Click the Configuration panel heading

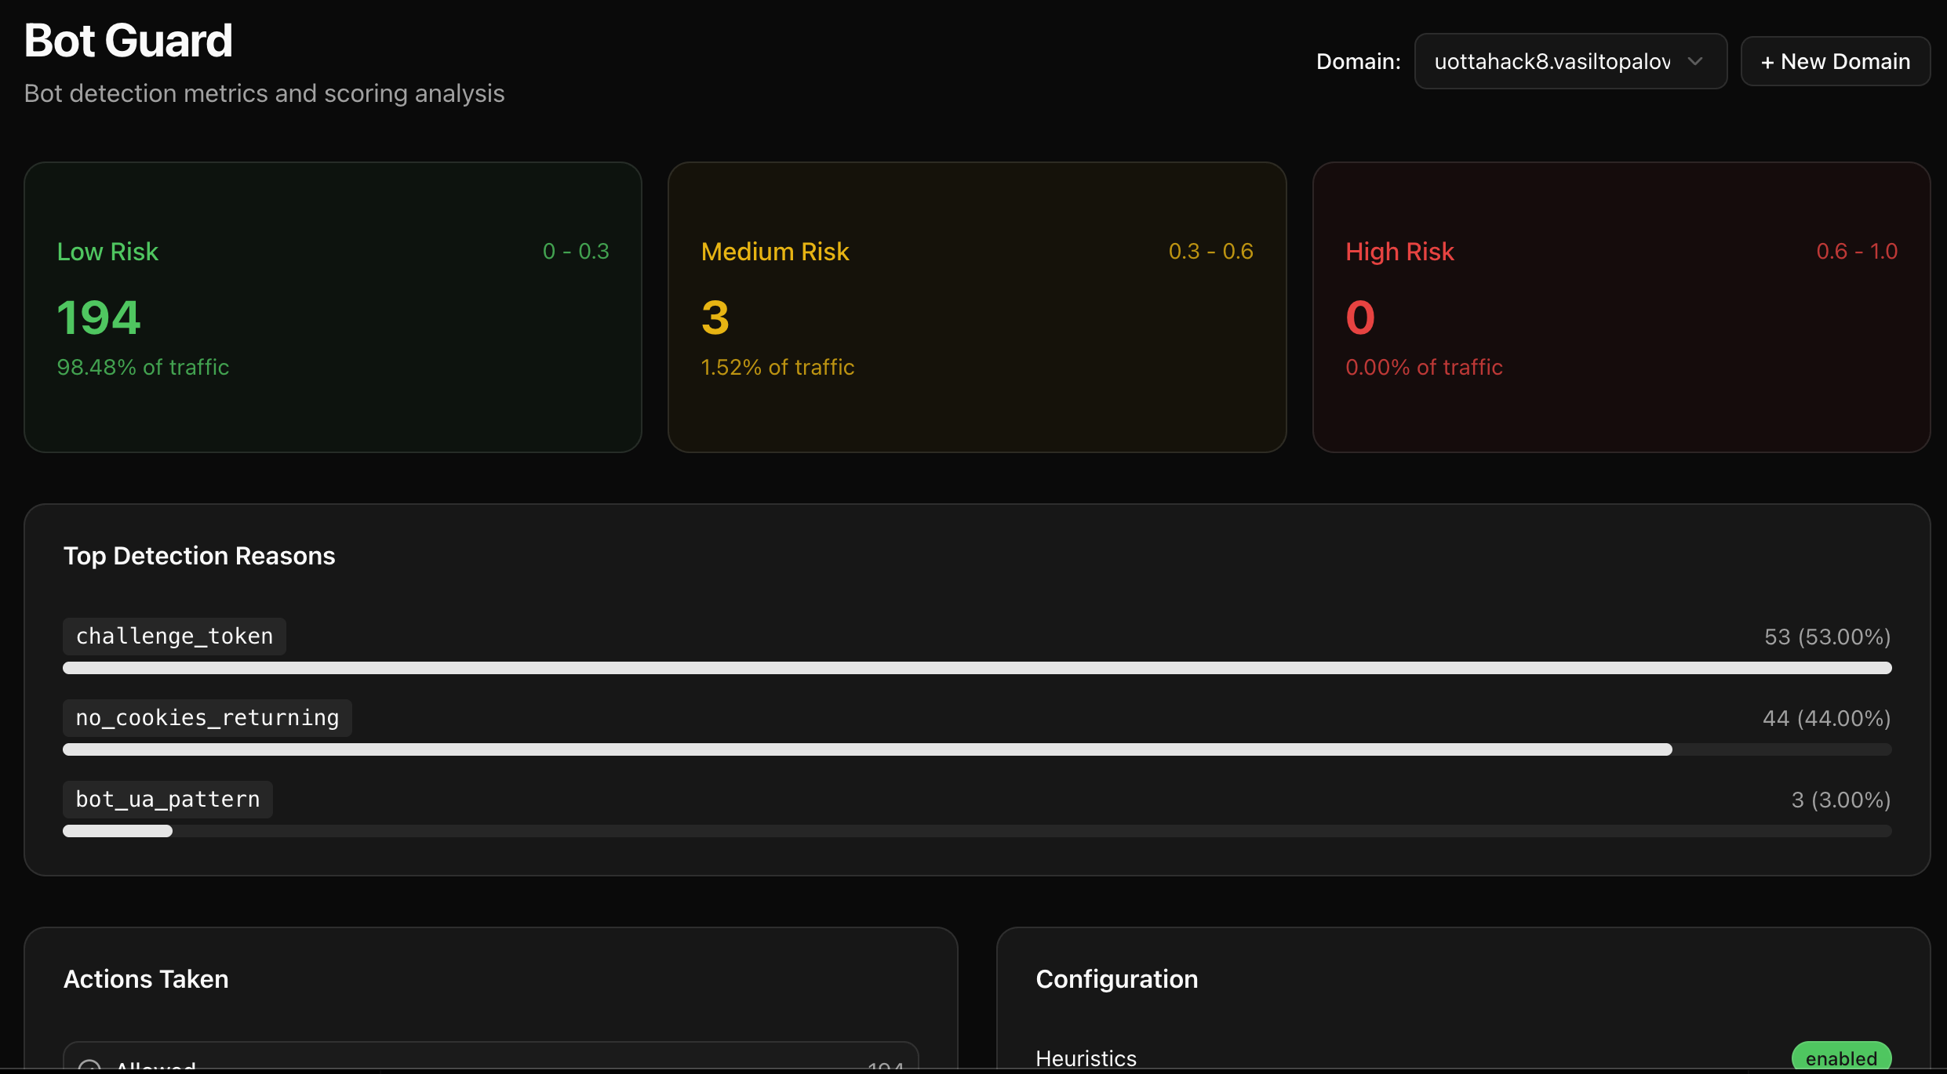(x=1116, y=979)
